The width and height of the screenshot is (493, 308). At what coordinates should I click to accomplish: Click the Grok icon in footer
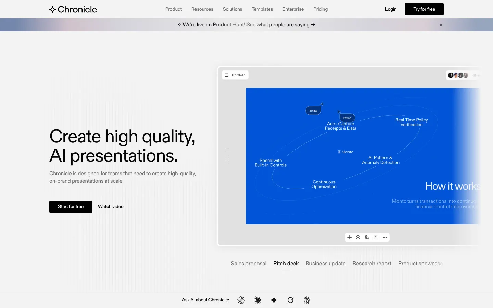[290, 300]
